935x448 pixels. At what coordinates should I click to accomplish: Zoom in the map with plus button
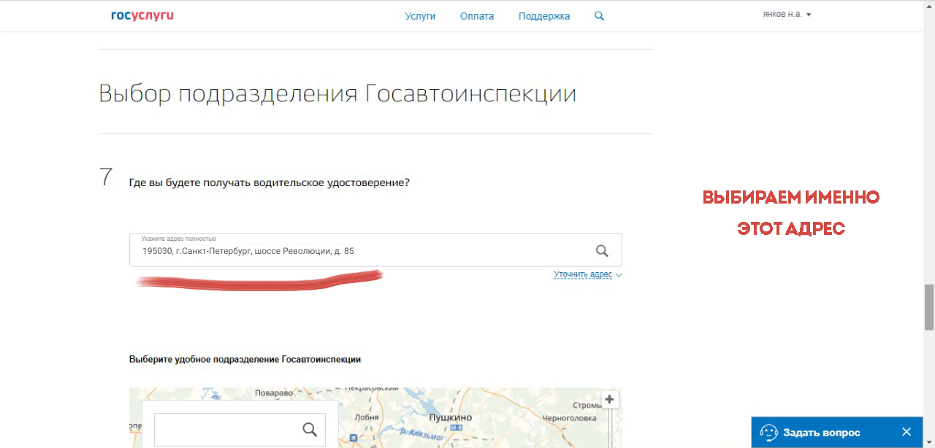(610, 400)
